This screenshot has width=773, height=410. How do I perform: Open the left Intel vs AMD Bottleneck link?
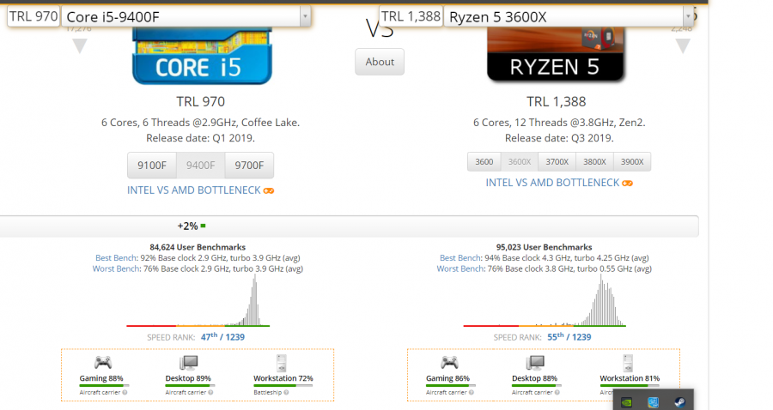(x=194, y=190)
